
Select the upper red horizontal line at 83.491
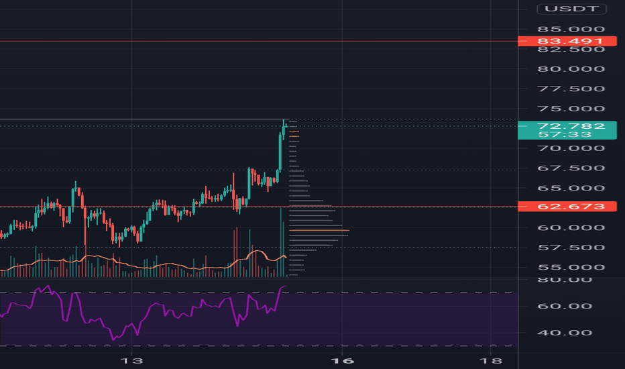click(x=259, y=41)
